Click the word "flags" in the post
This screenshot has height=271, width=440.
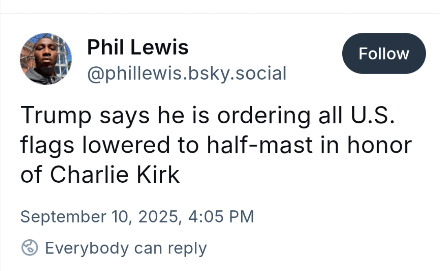click(x=47, y=146)
